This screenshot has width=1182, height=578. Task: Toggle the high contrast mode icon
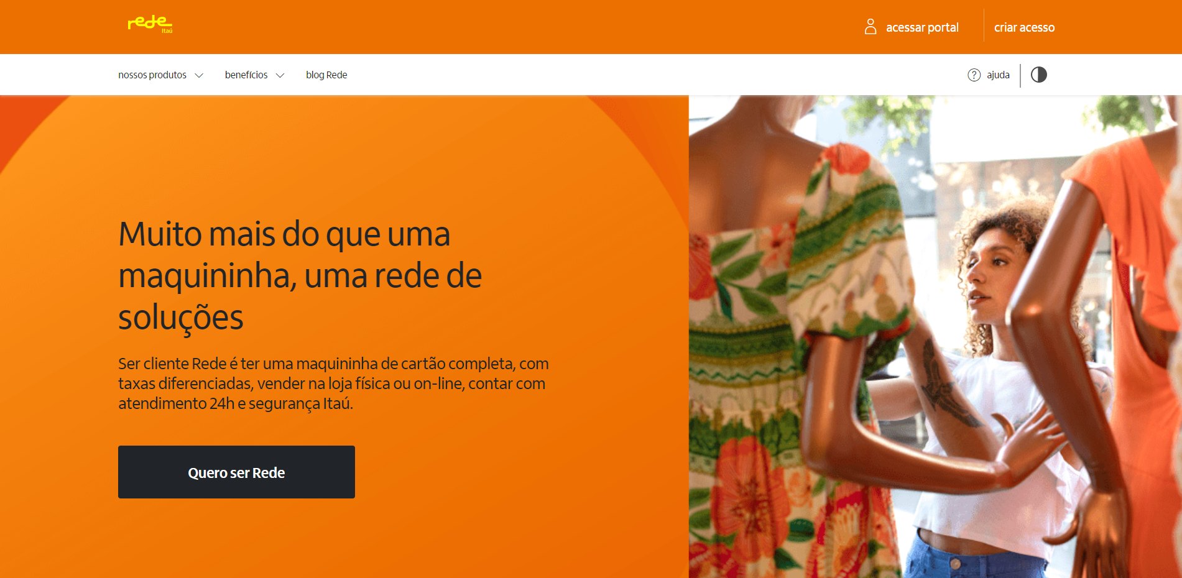[1038, 75]
